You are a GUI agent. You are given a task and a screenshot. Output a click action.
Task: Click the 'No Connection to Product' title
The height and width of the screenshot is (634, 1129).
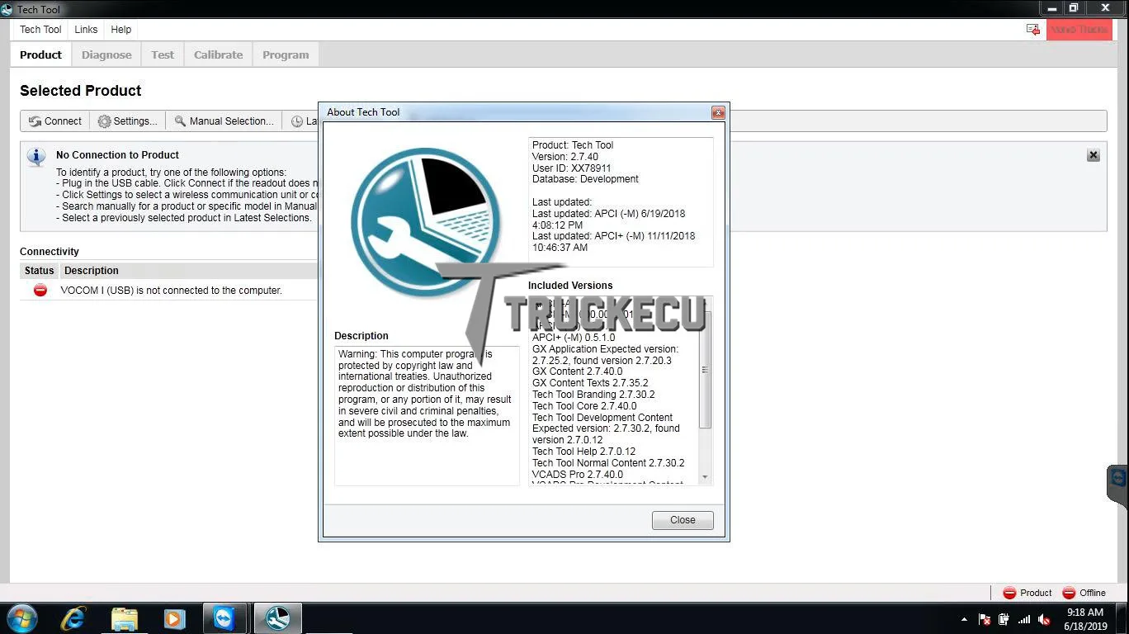pos(117,155)
